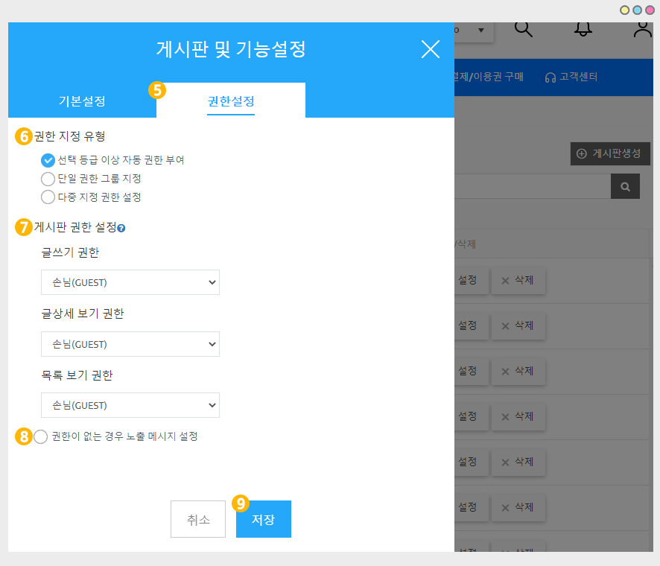The image size is (660, 566).
Task: Choose 다중 지정 권한 설정 radio option
Action: click(48, 197)
